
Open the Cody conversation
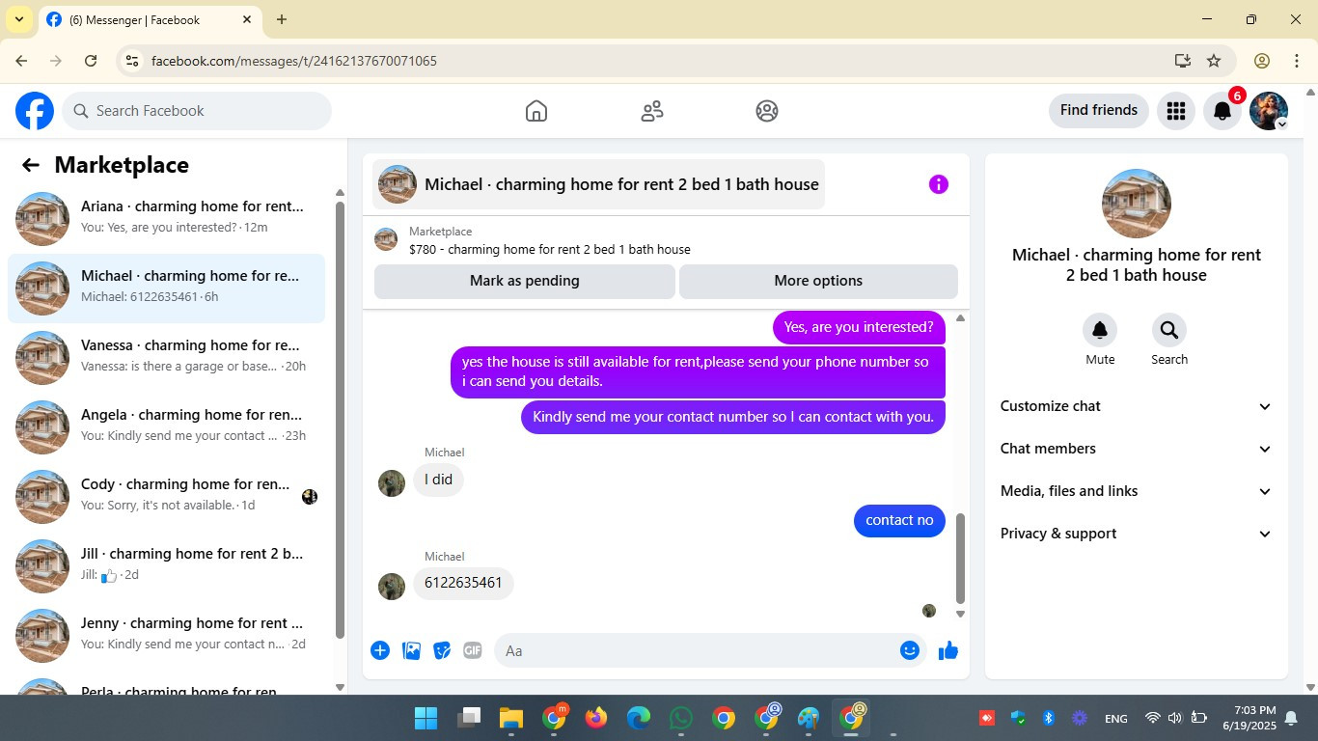(166, 497)
